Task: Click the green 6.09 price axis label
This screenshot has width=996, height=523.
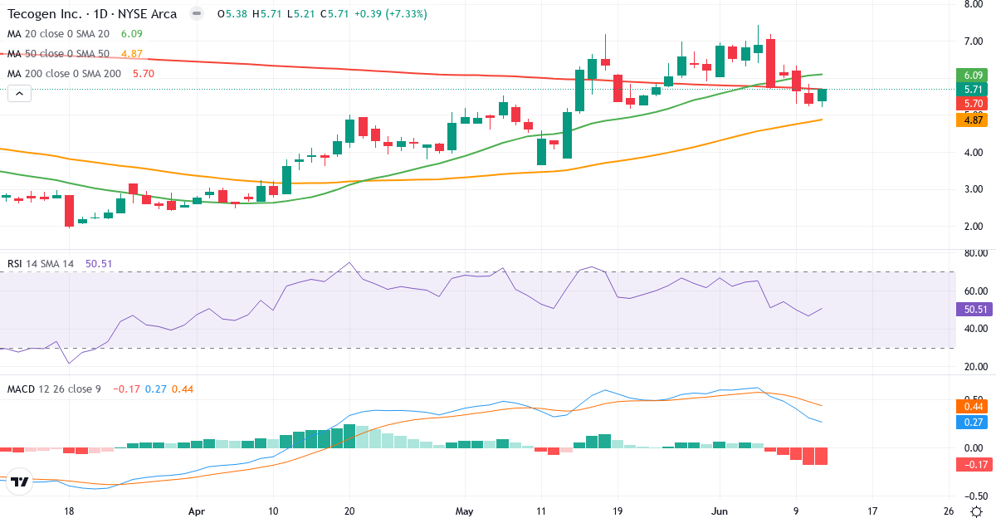Action: point(973,75)
